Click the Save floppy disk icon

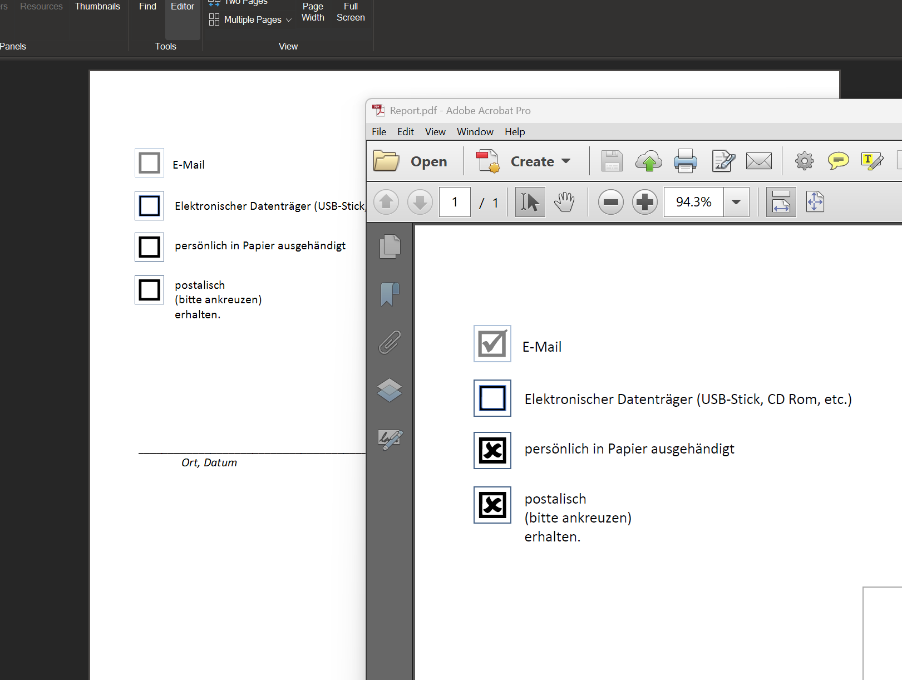click(612, 161)
